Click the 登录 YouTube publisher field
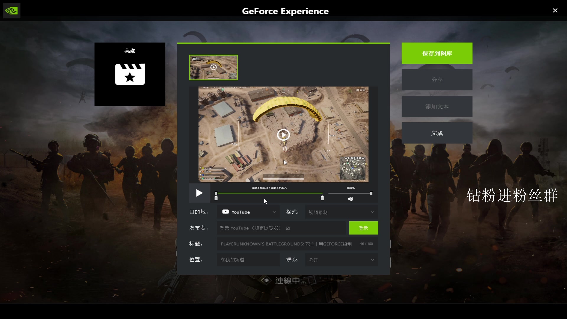 (x=281, y=228)
